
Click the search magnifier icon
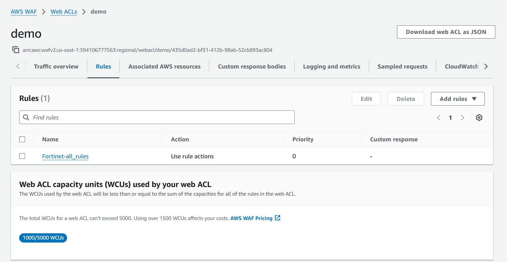pyautogui.click(x=26, y=118)
